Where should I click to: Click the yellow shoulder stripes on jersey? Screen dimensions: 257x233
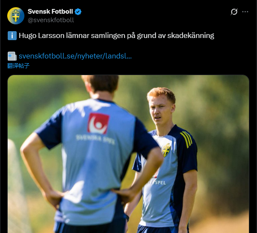(x=186, y=140)
